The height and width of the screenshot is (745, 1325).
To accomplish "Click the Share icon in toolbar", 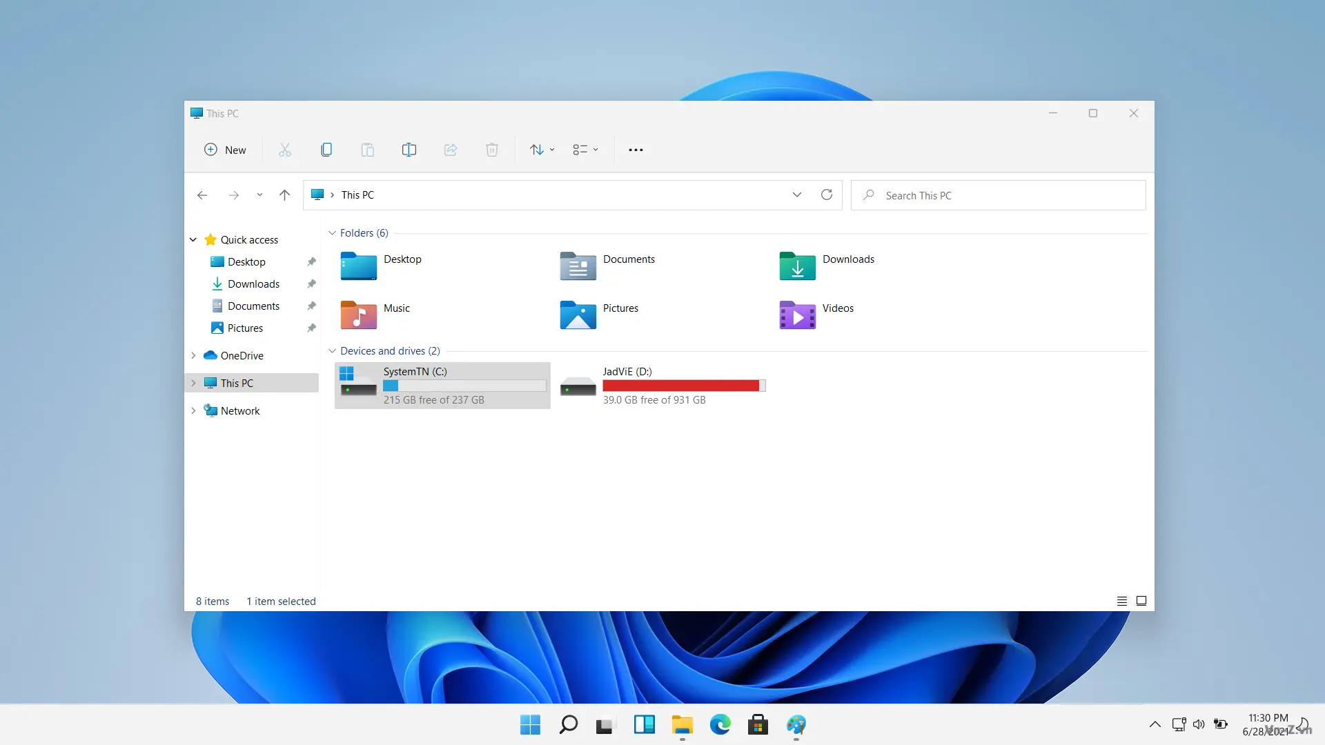I will pos(451,150).
